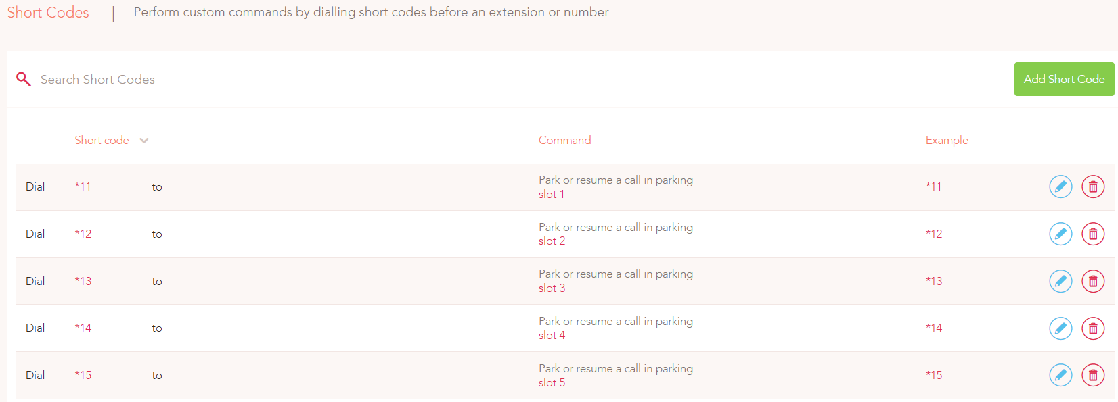
Task: Open the Short Codes page title
Action: tap(48, 12)
